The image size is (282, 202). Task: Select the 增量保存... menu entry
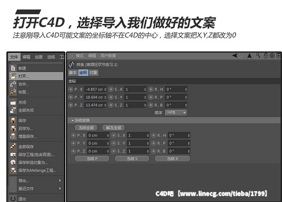(x=36, y=136)
